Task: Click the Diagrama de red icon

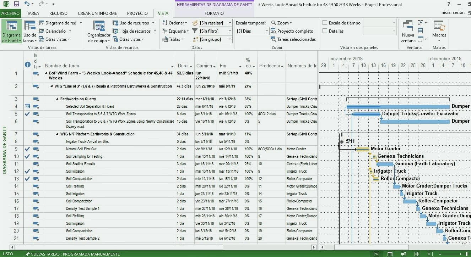Action: (42, 23)
